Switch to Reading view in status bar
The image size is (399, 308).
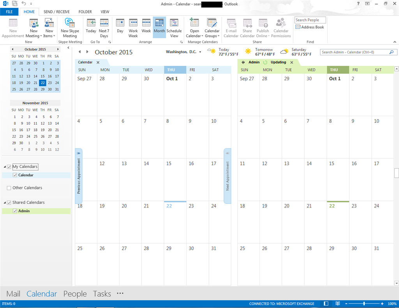(x=338, y=303)
